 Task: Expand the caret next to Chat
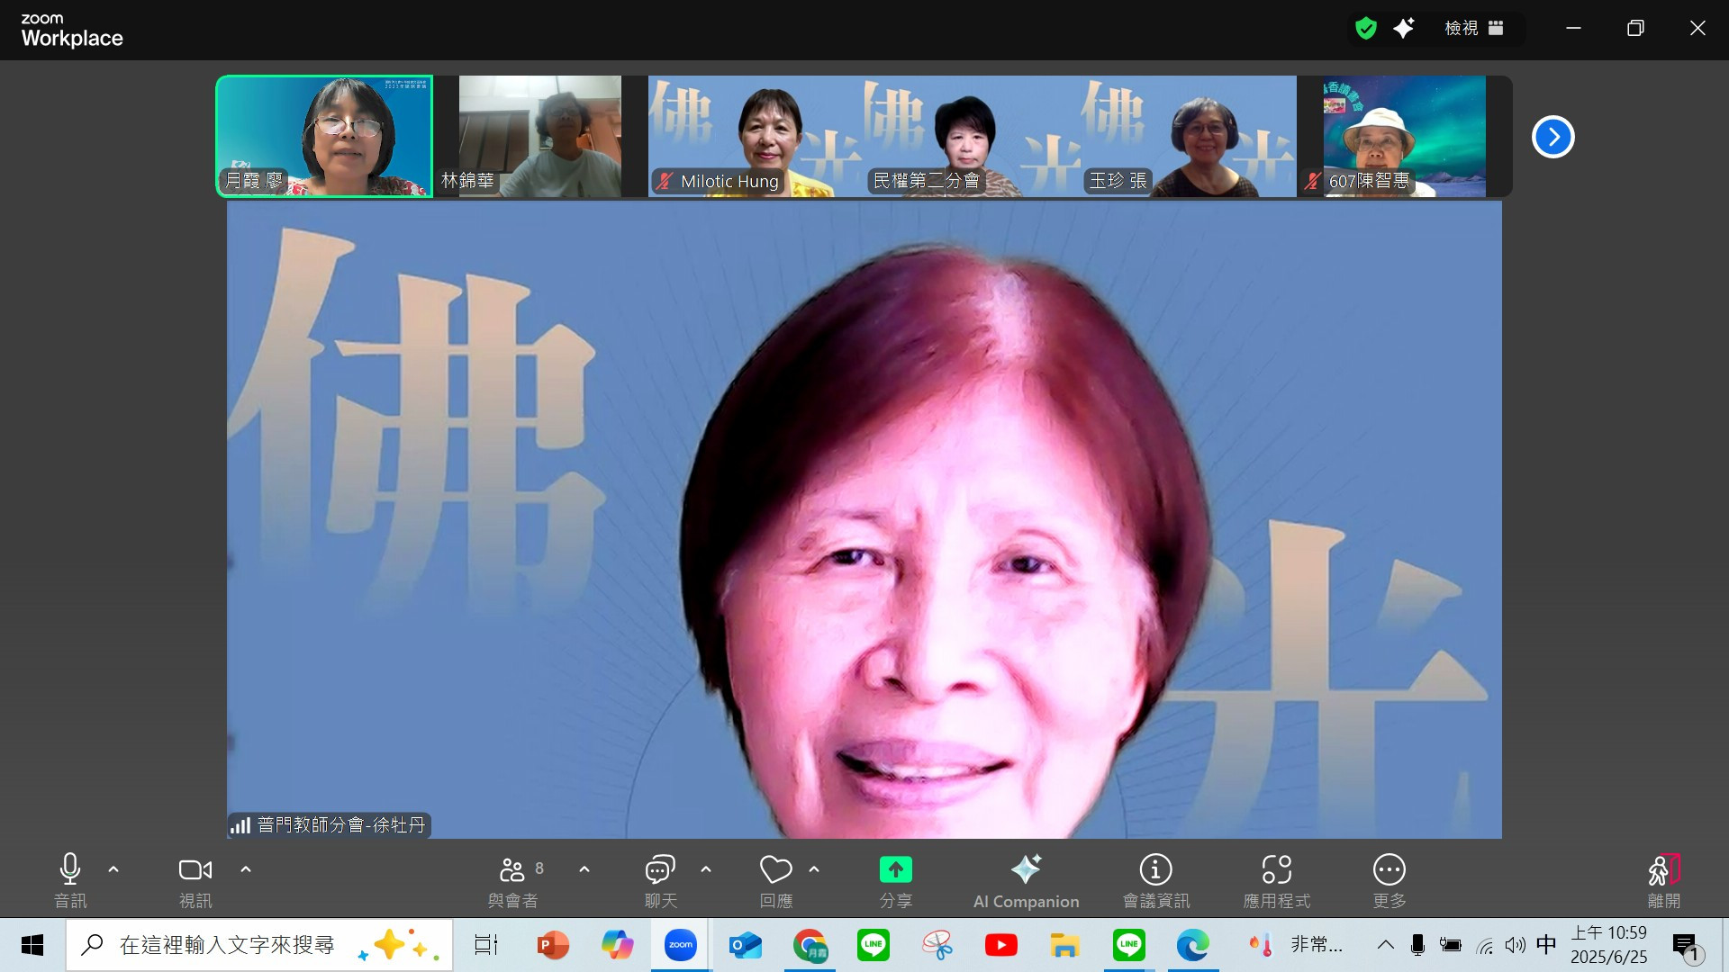706,869
